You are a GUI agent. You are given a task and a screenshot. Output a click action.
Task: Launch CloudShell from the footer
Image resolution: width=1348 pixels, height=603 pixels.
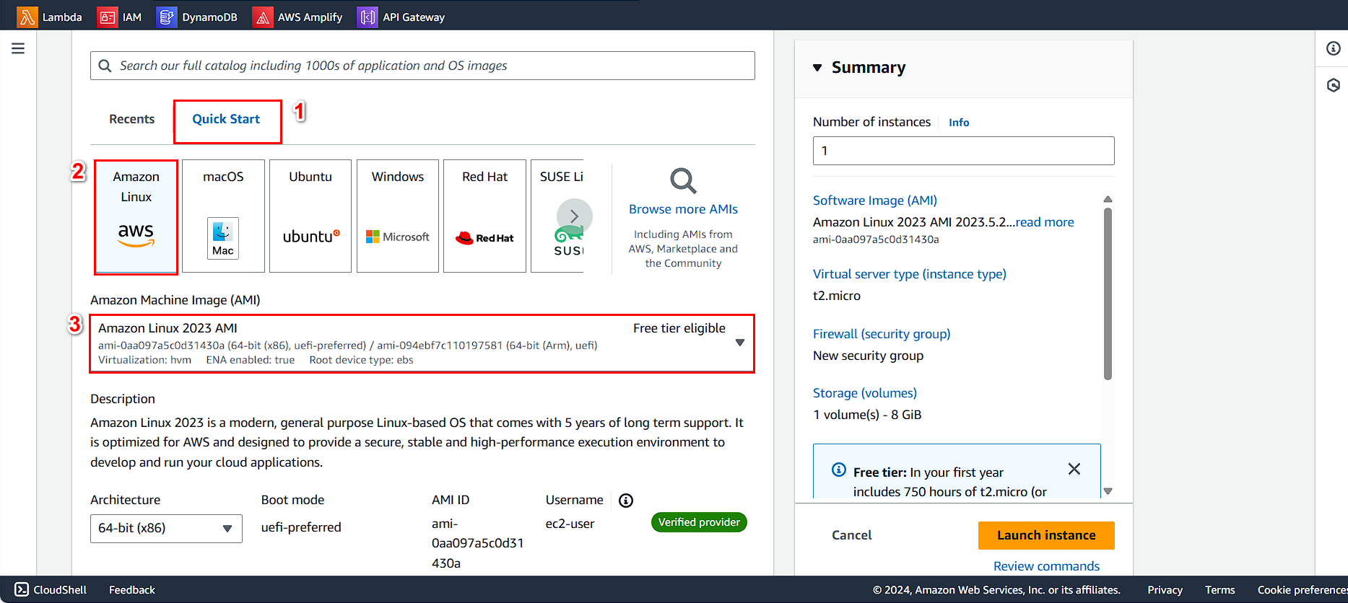coord(51,589)
